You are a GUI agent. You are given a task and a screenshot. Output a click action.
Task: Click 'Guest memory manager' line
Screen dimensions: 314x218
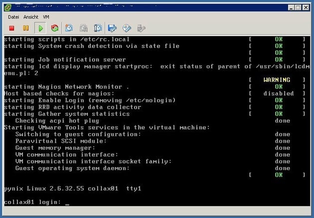[55, 148]
